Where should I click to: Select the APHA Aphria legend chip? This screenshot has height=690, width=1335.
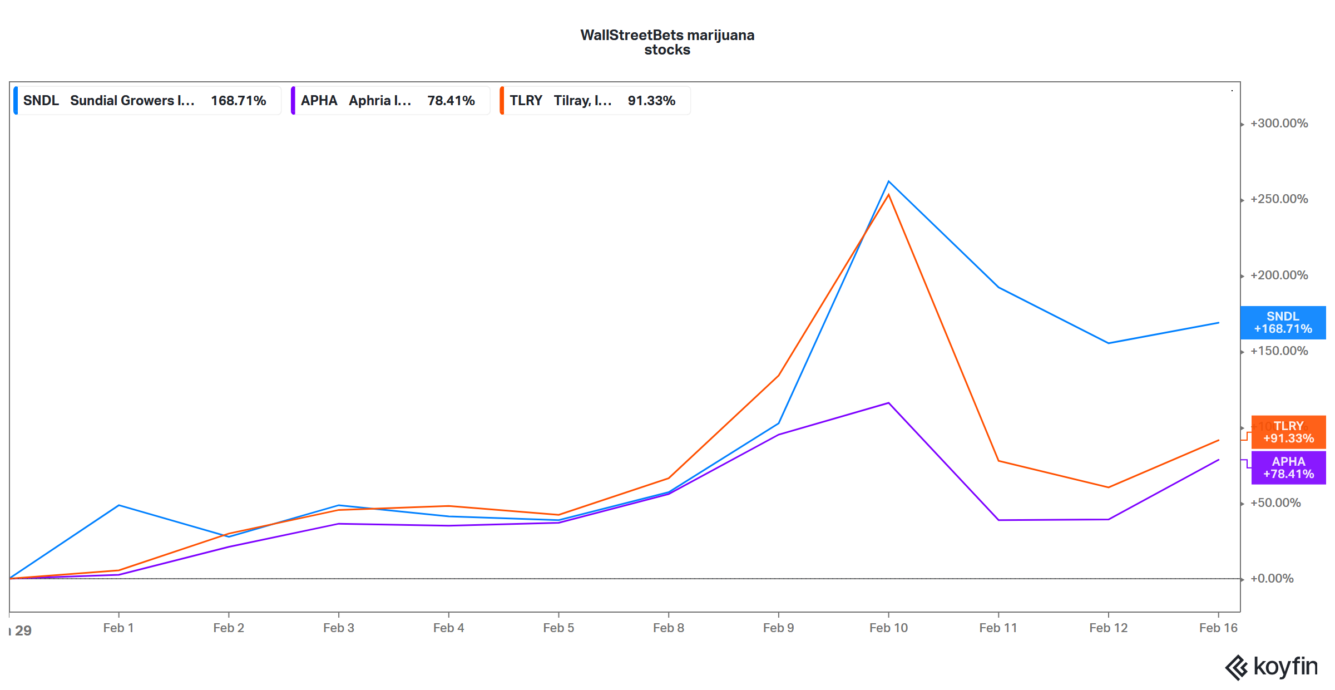click(x=390, y=101)
